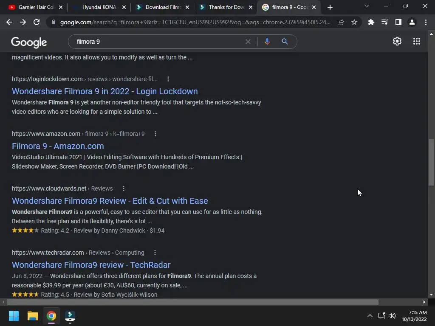435x326 pixels.
Task: Close the Garnier Hair Color tab
Action: (x=61, y=7)
